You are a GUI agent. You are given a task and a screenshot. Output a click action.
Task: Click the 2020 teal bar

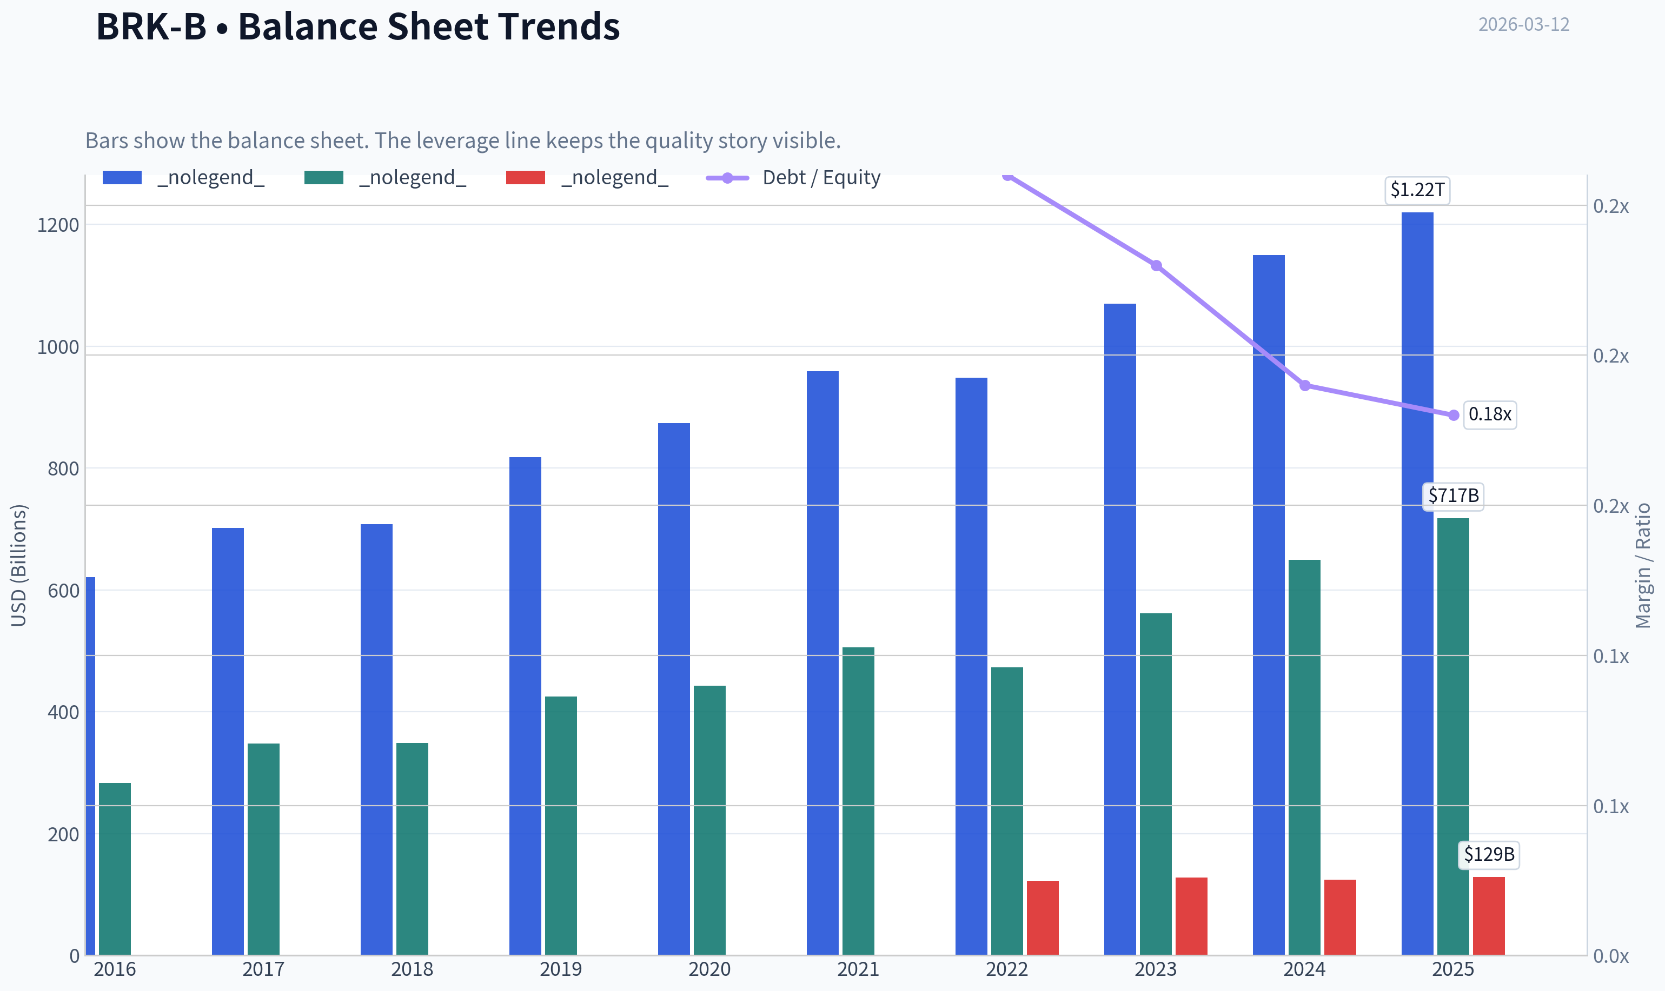[x=709, y=820]
